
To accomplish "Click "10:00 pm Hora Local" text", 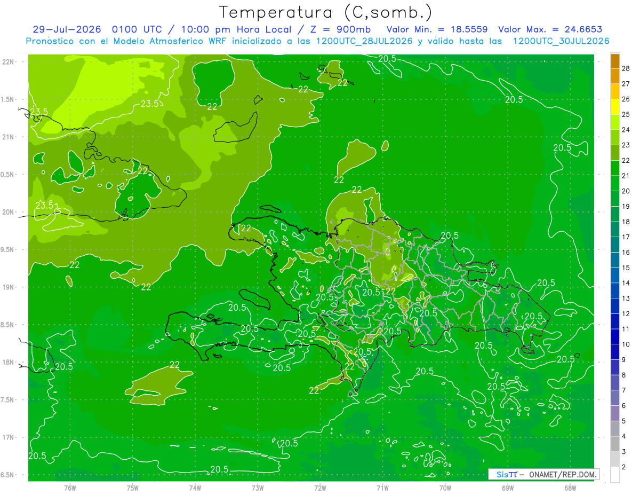I will [236, 29].
